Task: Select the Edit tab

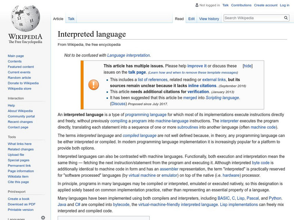Action: tap(191, 18)
